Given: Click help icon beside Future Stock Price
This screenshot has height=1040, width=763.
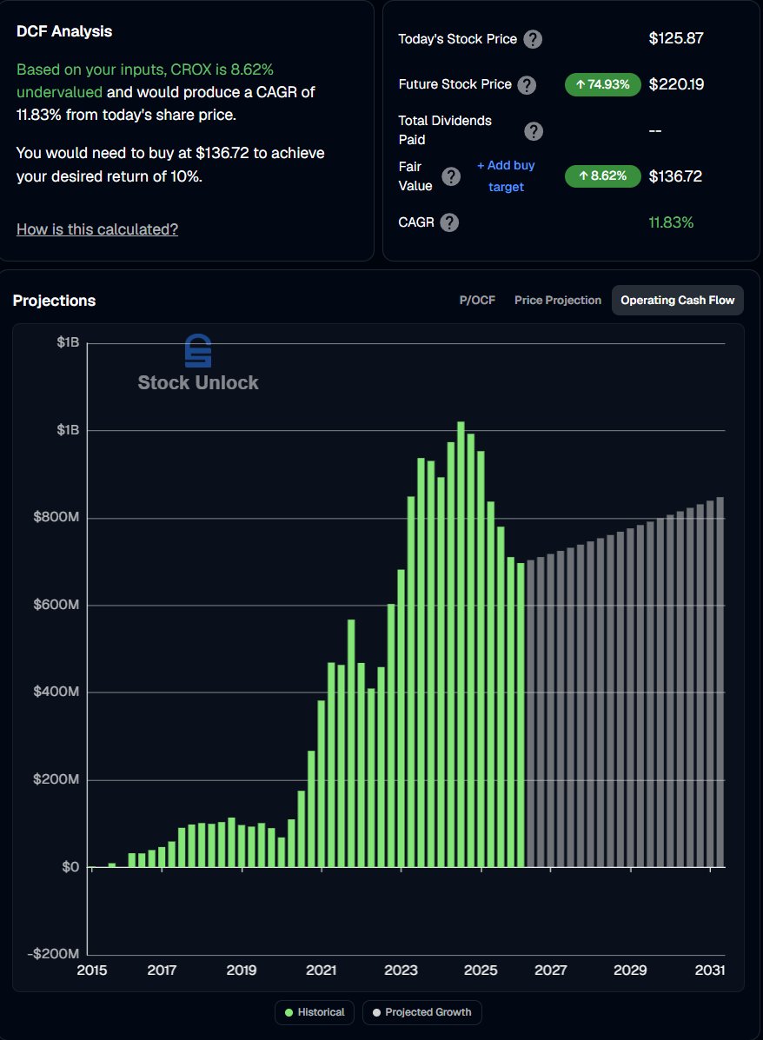Looking at the screenshot, I should pyautogui.click(x=527, y=85).
